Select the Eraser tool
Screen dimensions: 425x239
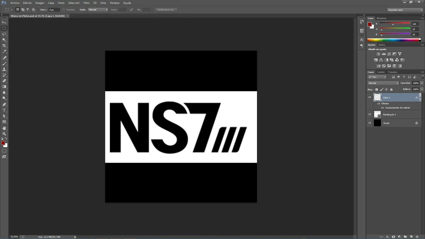4,81
